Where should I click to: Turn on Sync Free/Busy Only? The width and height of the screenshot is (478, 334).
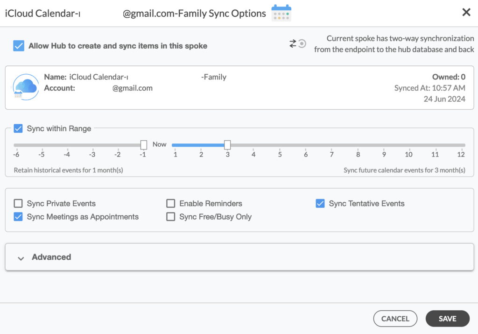(171, 217)
